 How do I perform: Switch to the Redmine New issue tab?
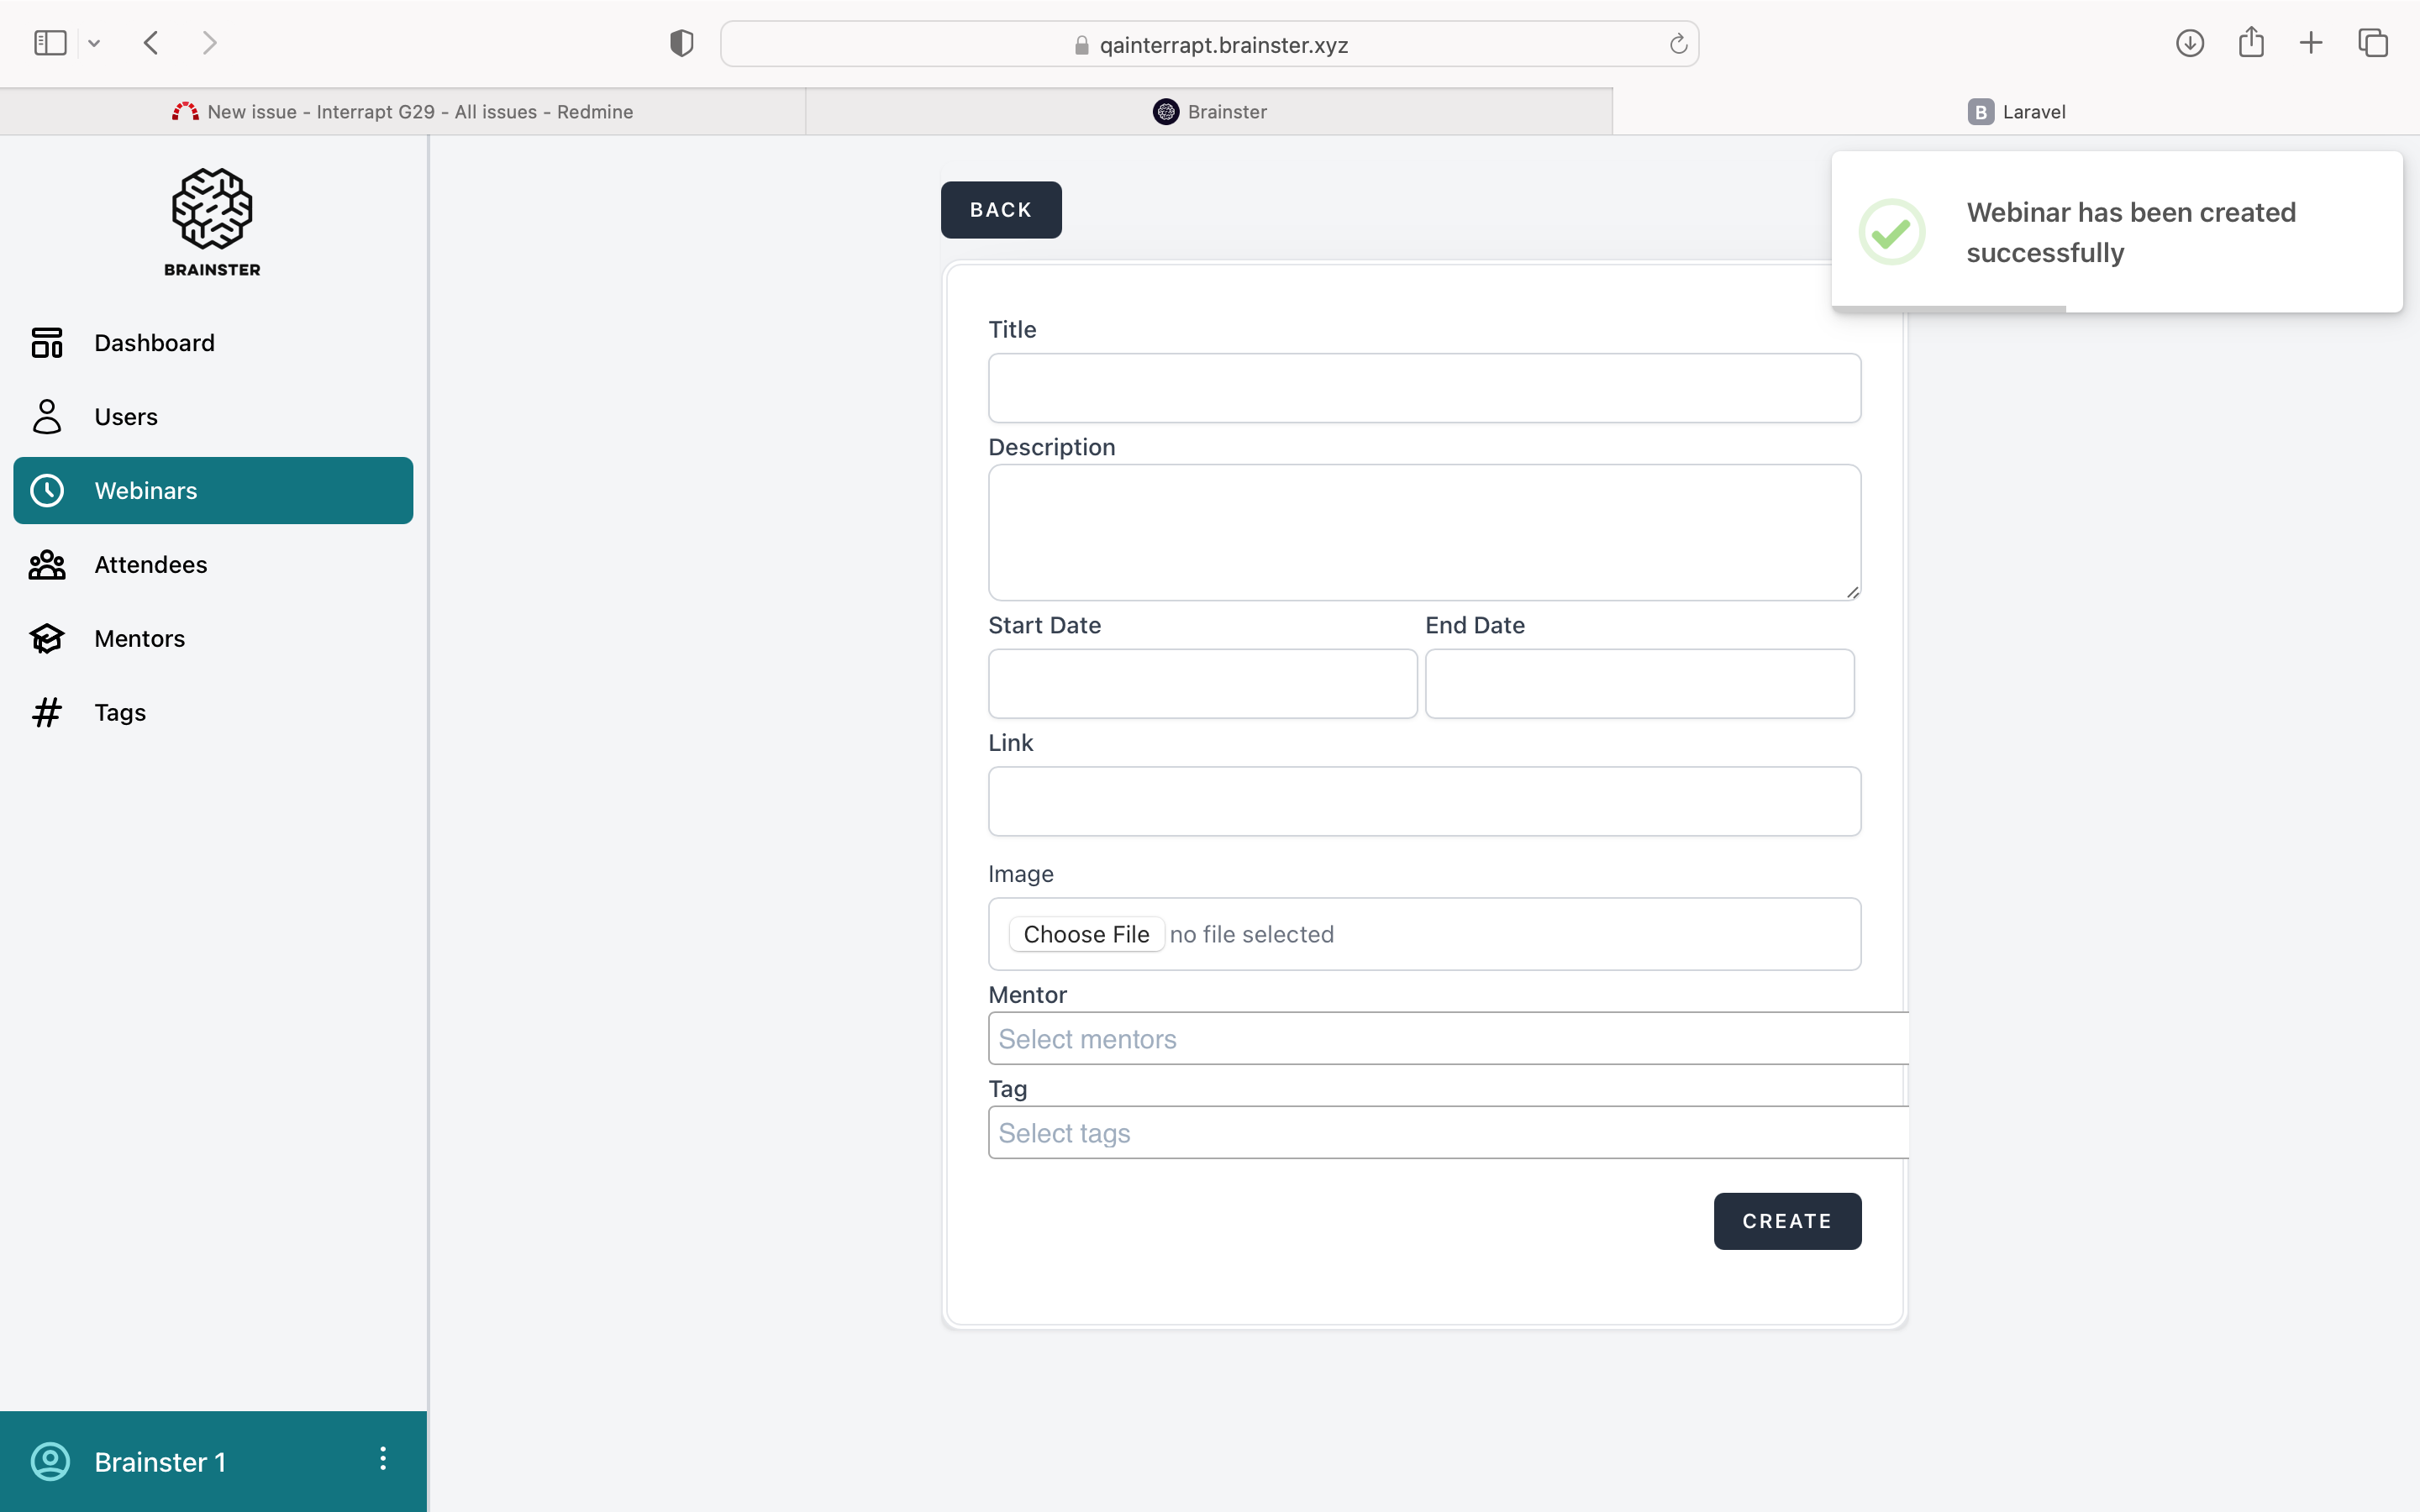[402, 112]
